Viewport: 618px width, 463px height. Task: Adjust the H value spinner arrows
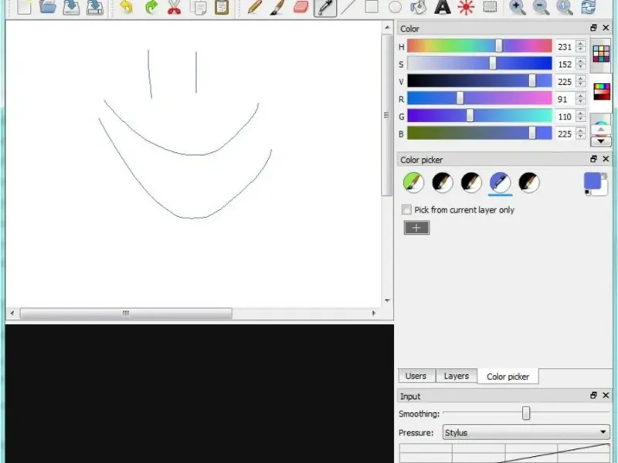point(580,46)
